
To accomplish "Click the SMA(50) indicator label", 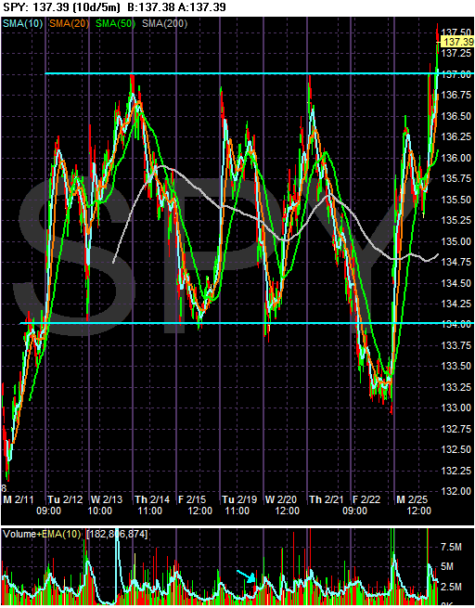I will 115,24.
